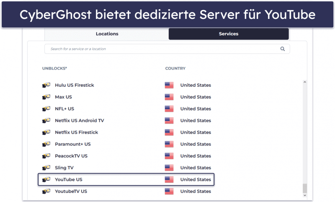This screenshot has height=202, width=335.
Task: Select the Sling TV streaming icon
Action: tap(46, 167)
